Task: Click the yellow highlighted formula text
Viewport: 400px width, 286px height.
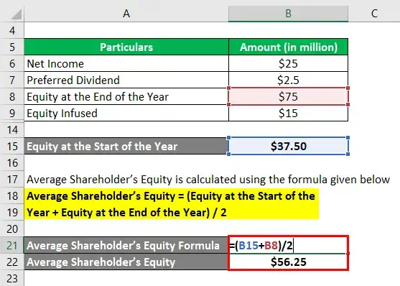Action: click(172, 204)
